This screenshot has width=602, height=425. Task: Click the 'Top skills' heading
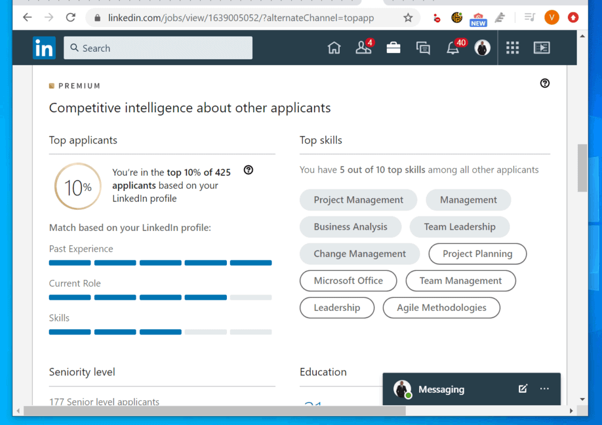(320, 140)
